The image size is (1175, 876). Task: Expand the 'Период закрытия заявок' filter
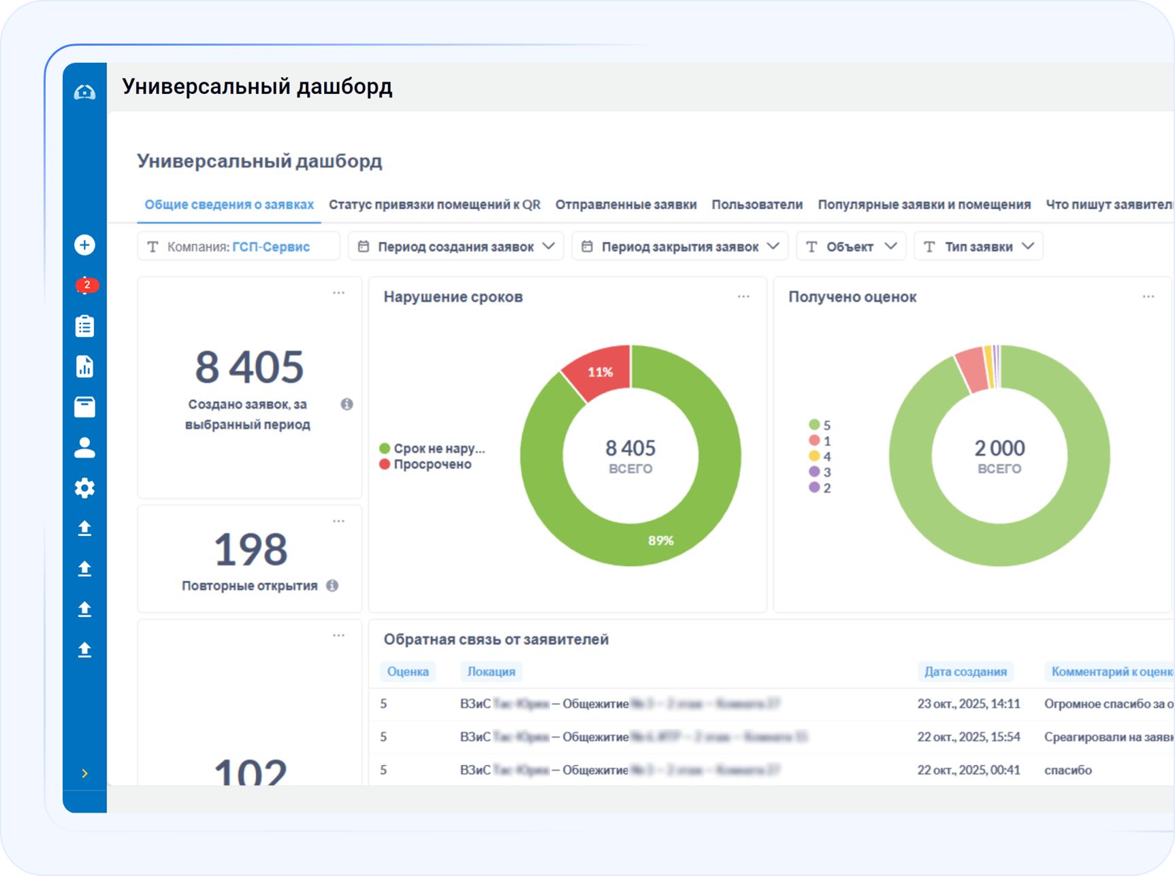coord(679,246)
